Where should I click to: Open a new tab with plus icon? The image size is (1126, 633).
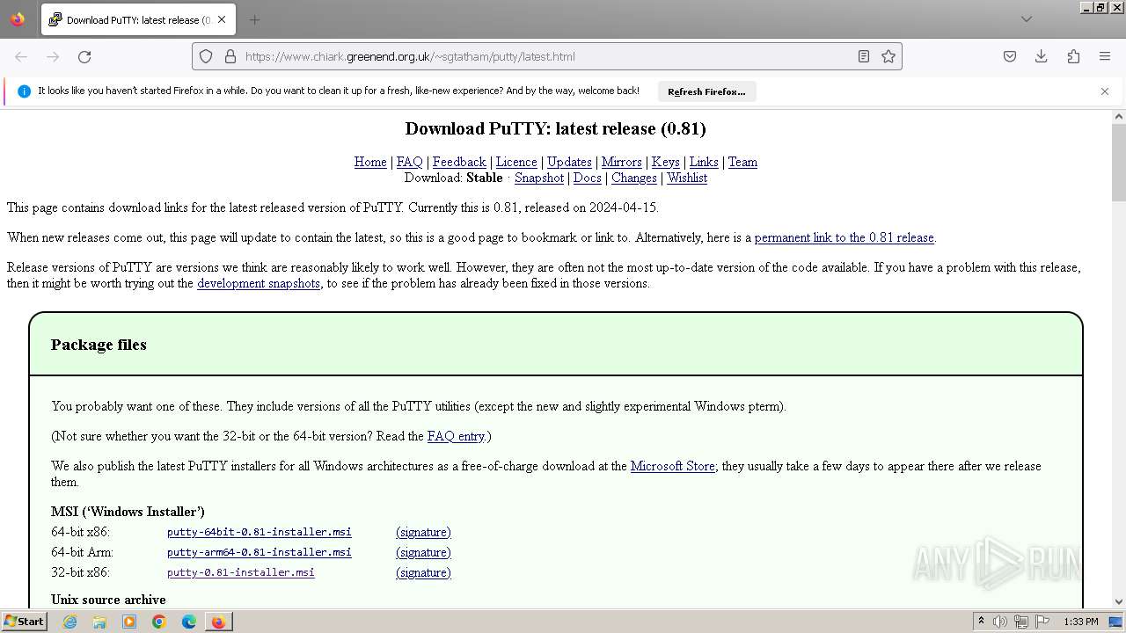[254, 19]
